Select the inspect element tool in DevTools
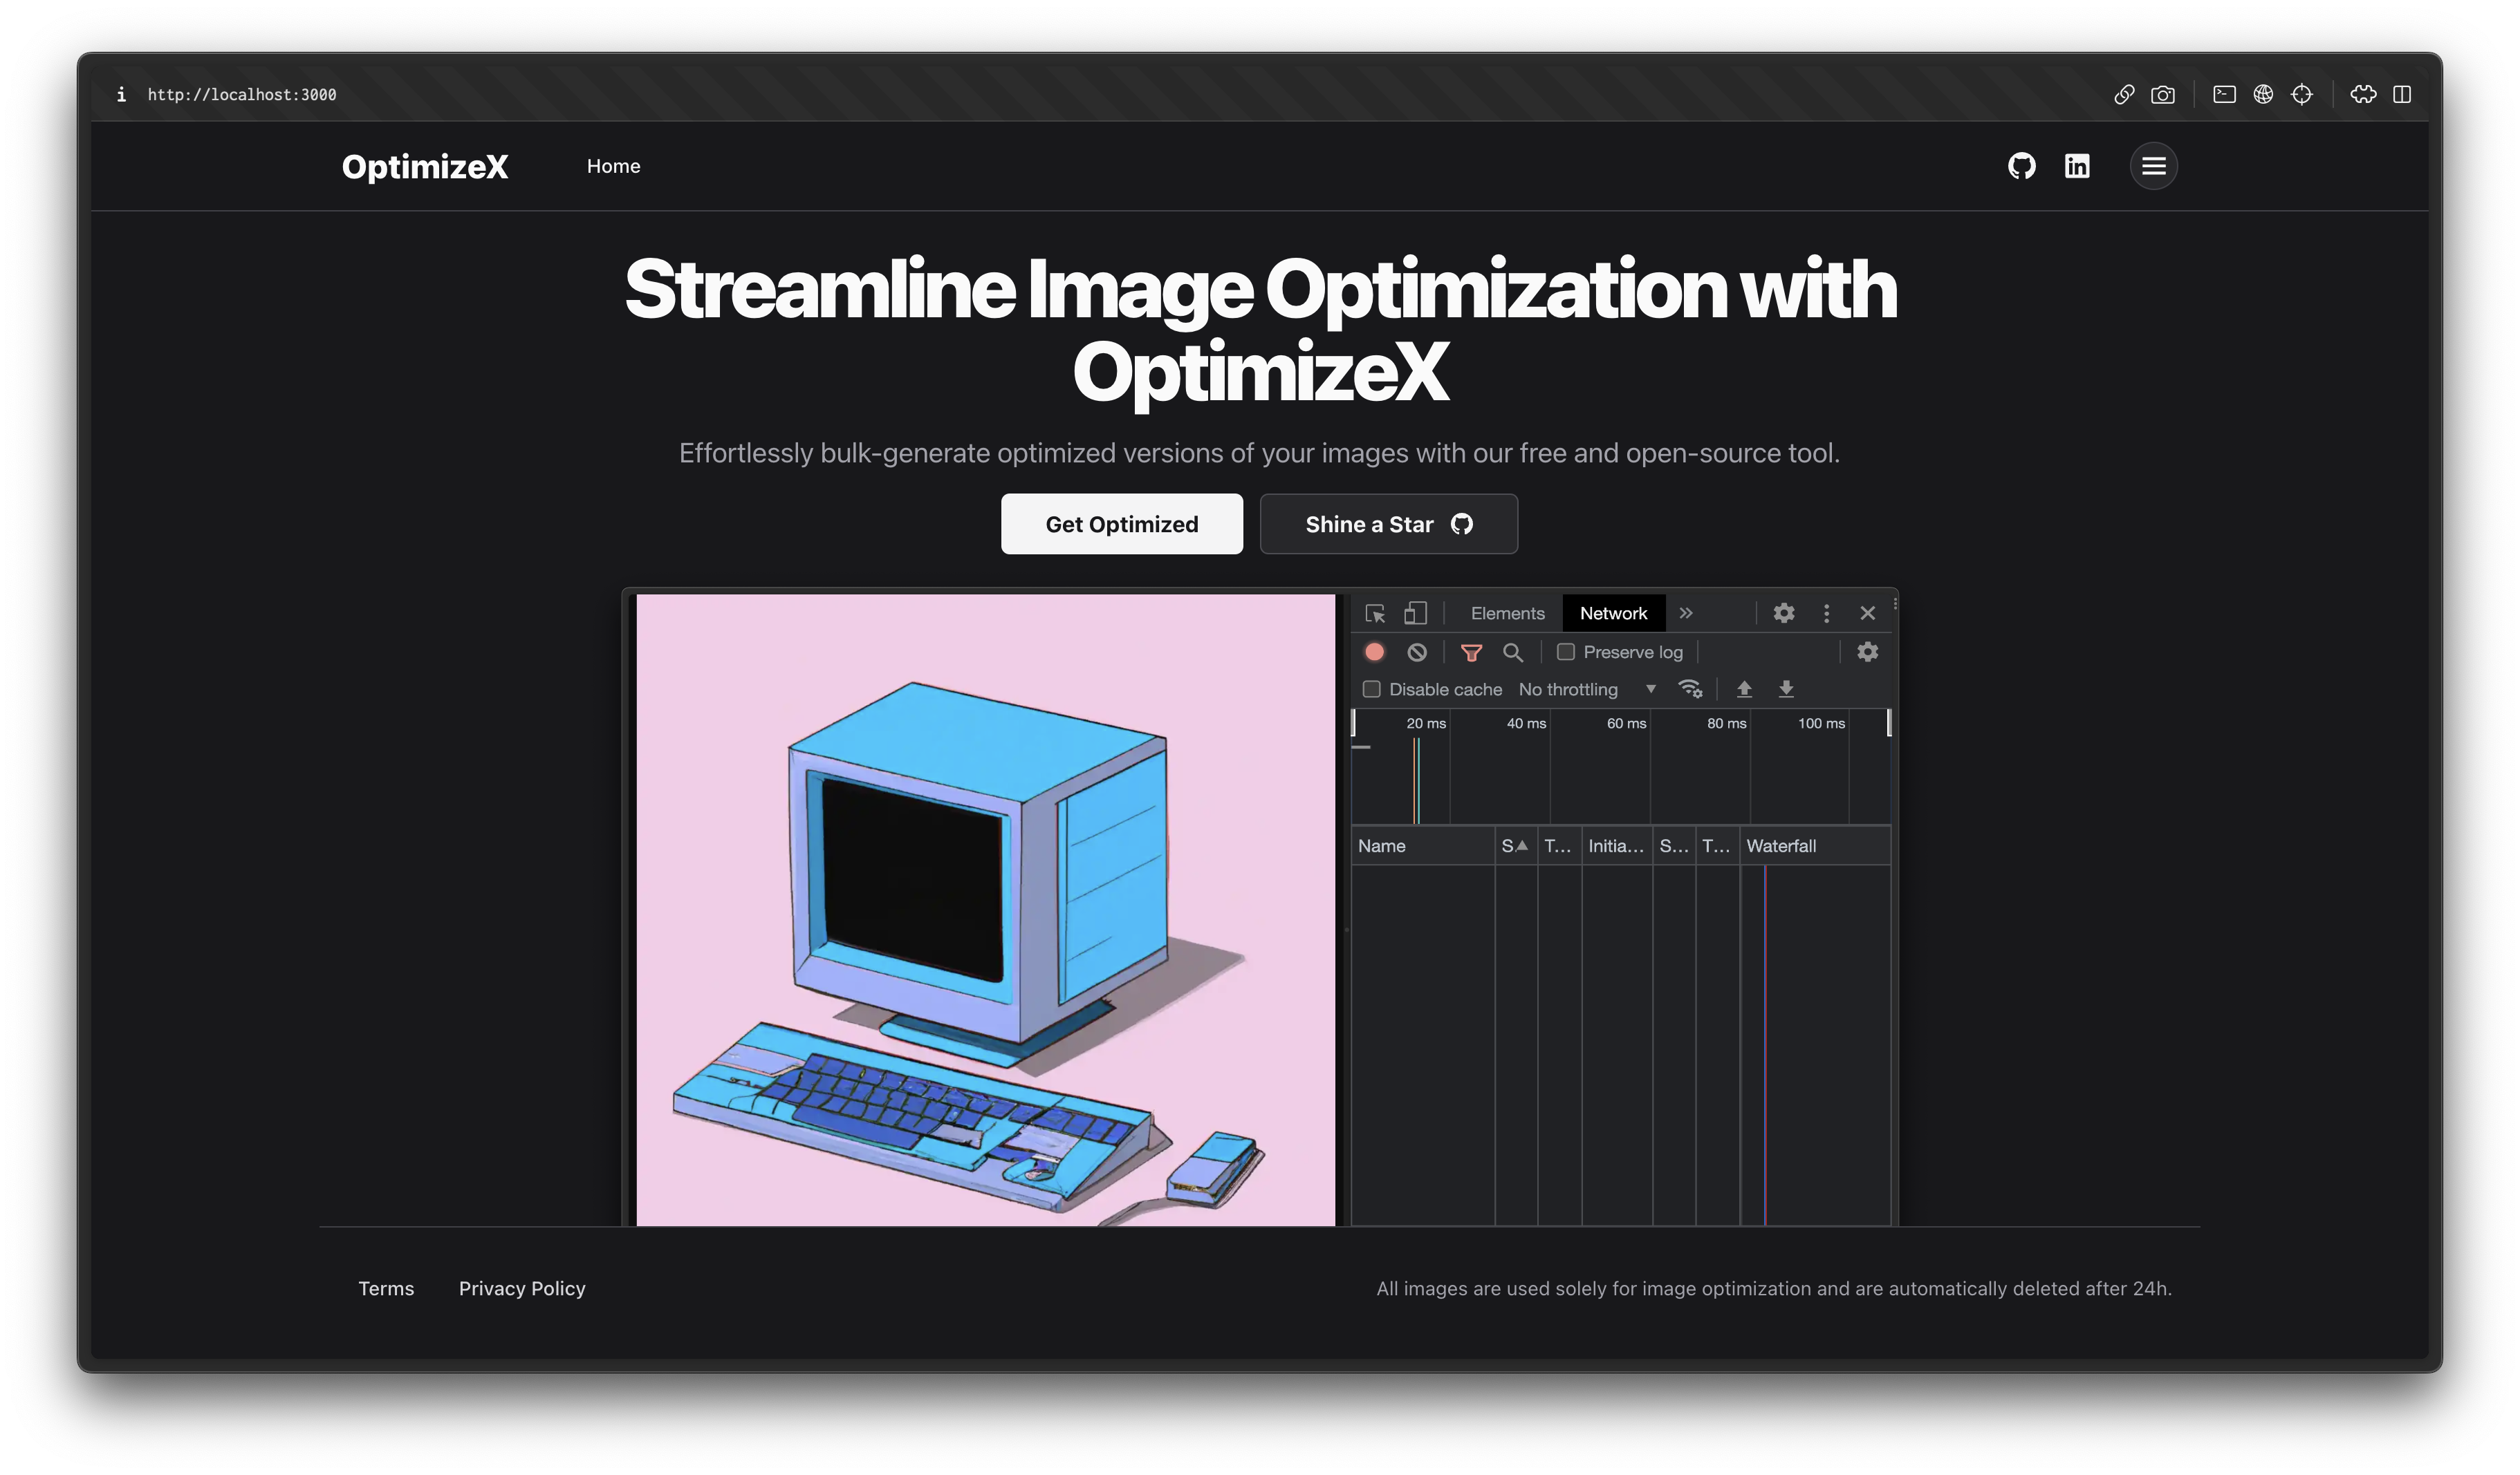Viewport: 2520px width, 1475px height. [x=1375, y=612]
